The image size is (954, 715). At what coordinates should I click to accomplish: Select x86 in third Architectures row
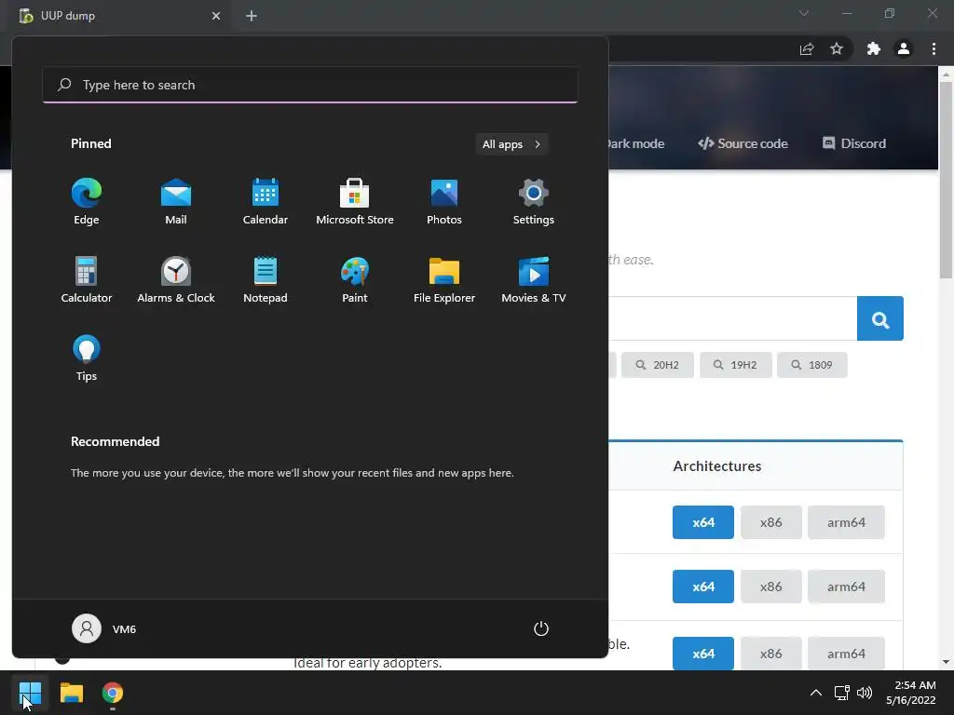770,654
